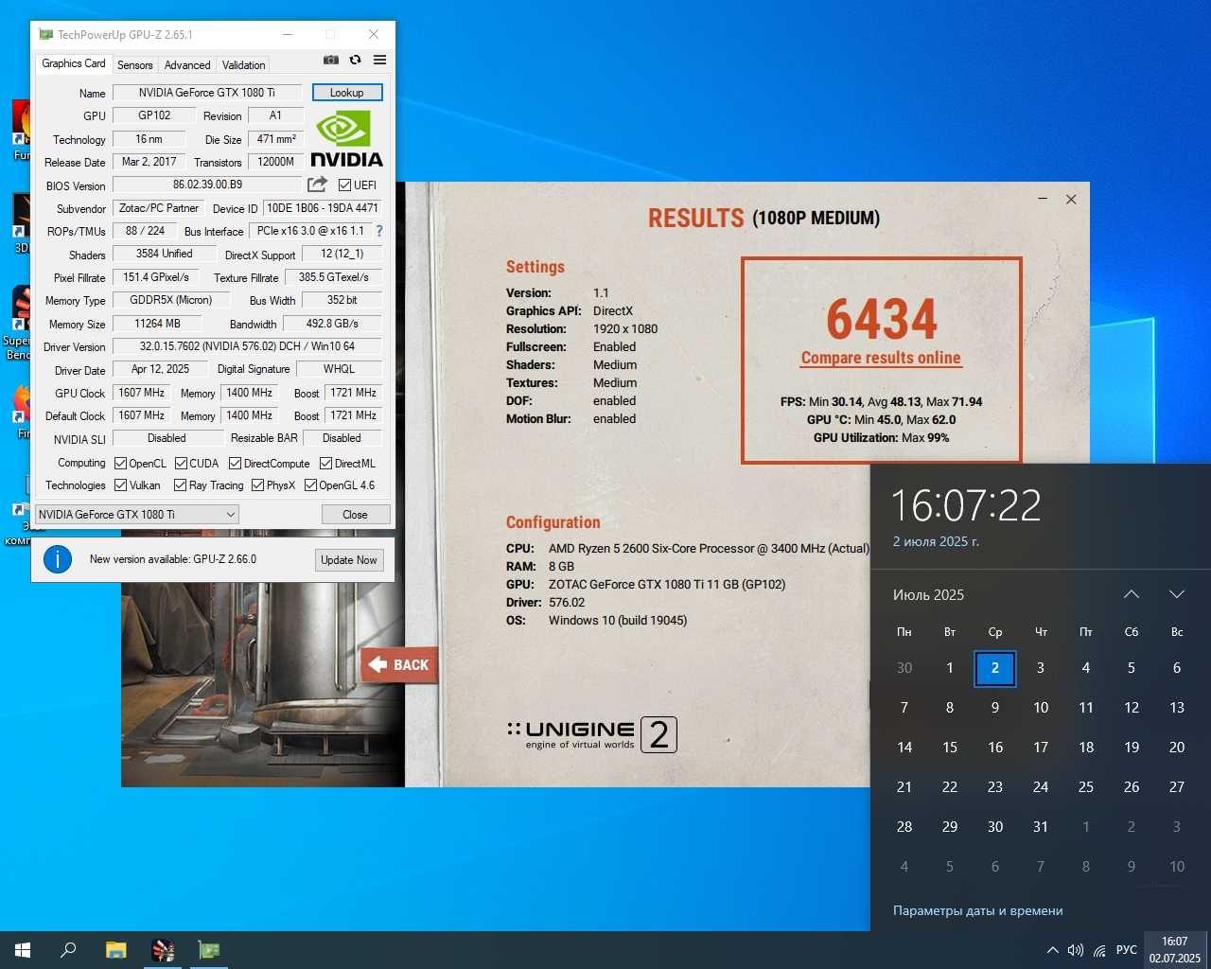Click the NVIDIA logo in GPU-Z

point(346,140)
